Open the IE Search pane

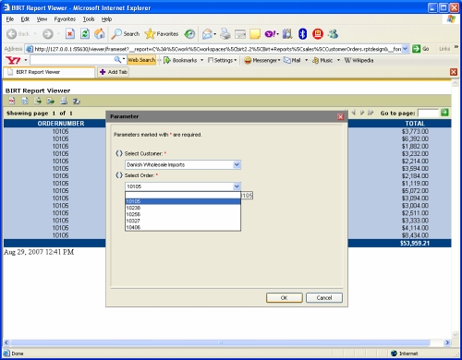point(126,34)
